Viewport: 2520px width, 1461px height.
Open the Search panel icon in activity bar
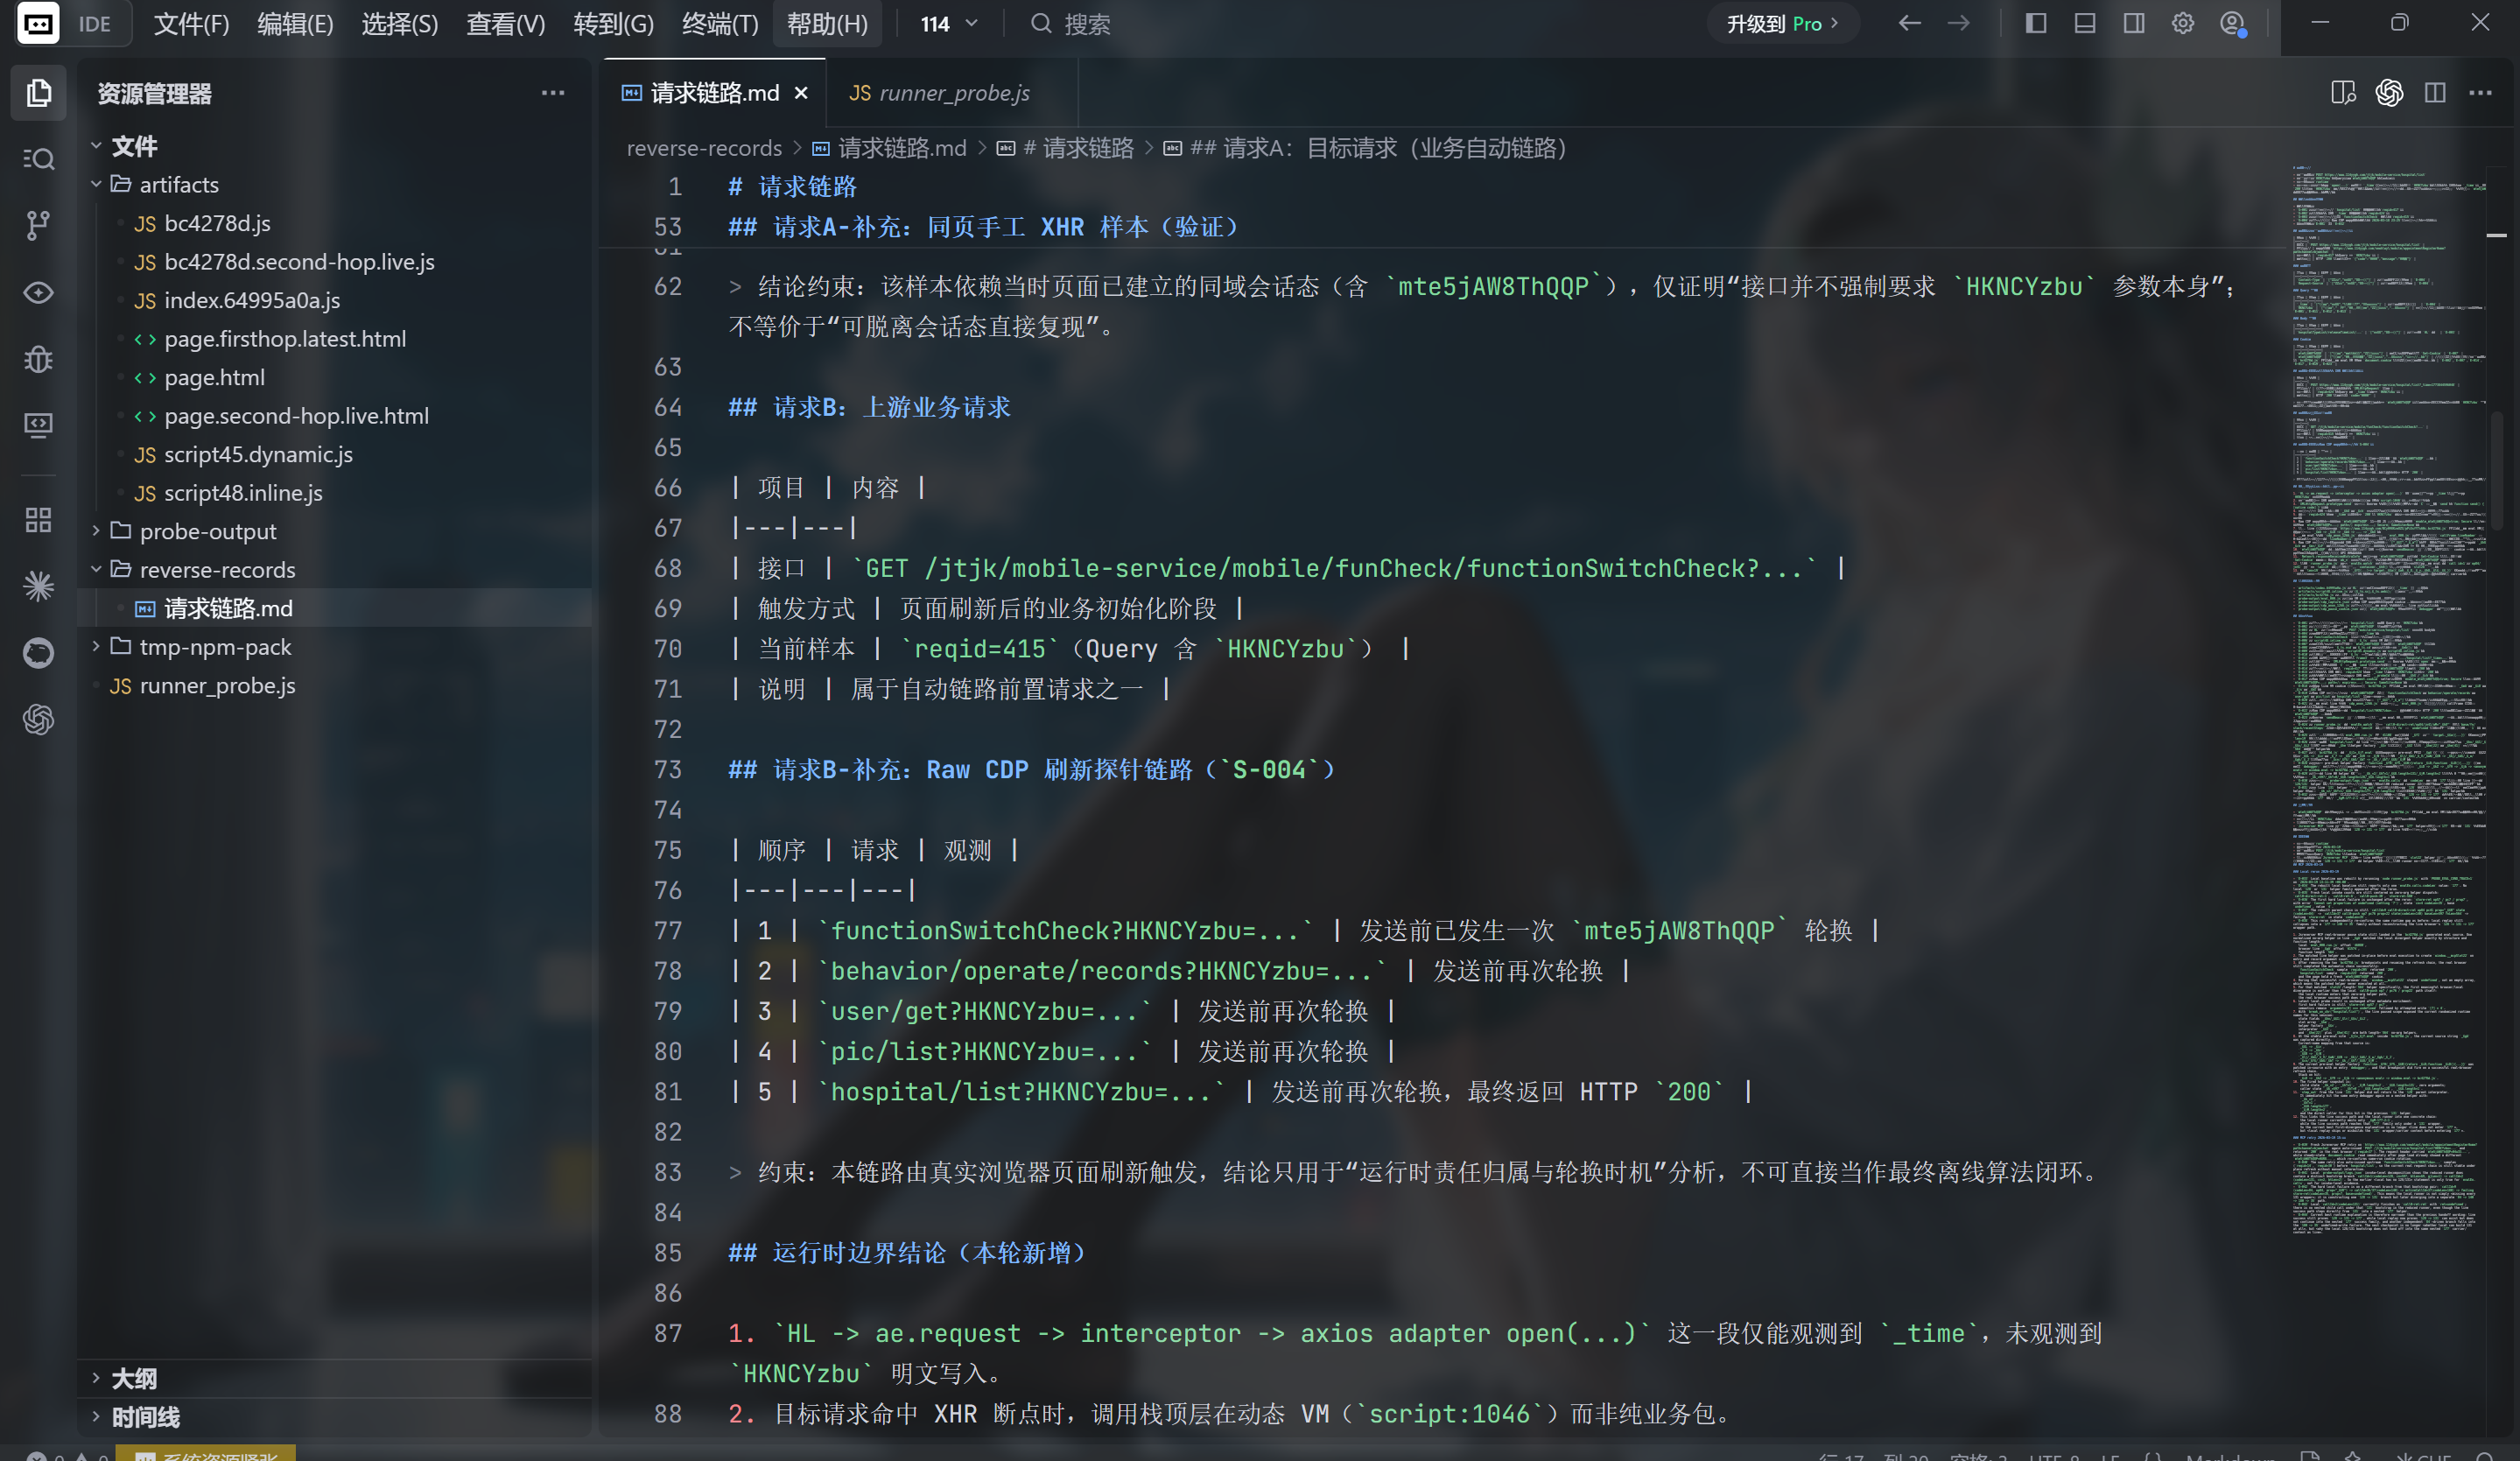[x=38, y=159]
